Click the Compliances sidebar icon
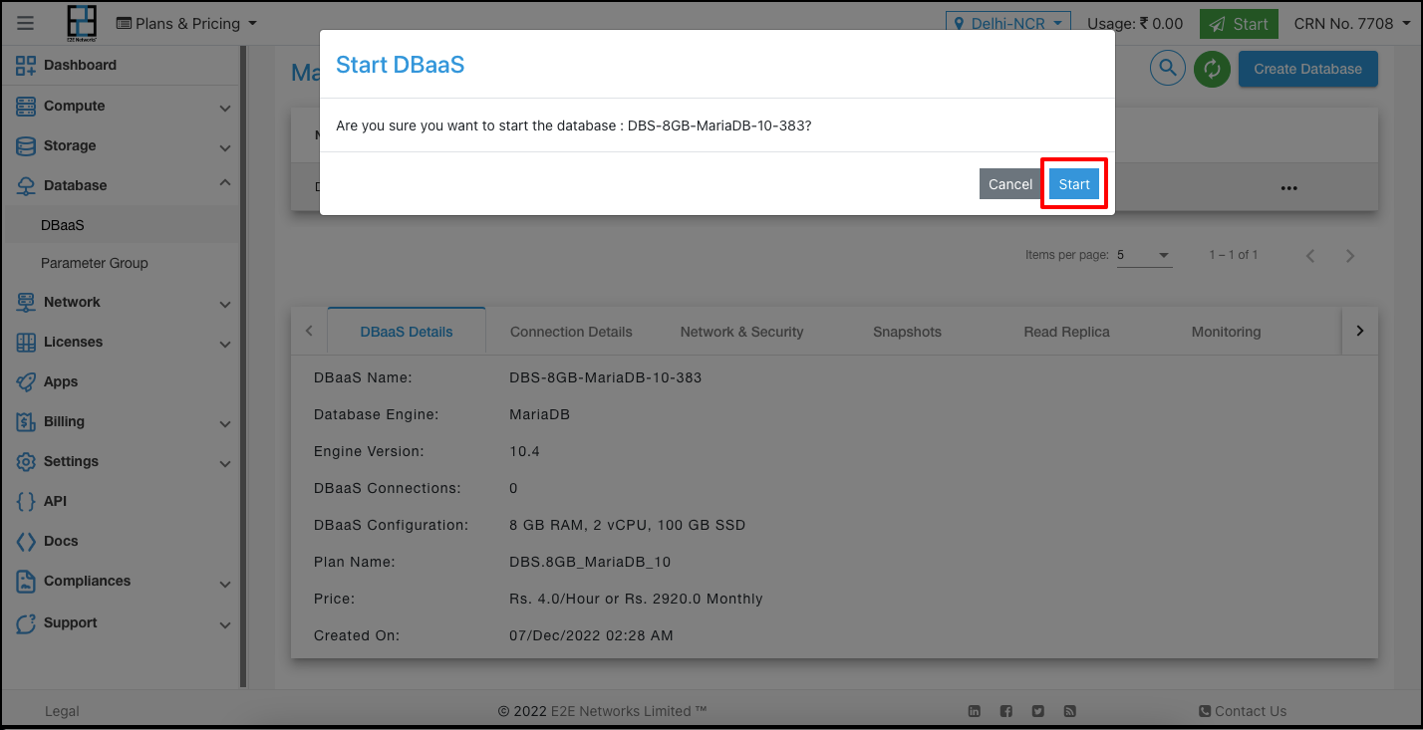 pos(26,581)
